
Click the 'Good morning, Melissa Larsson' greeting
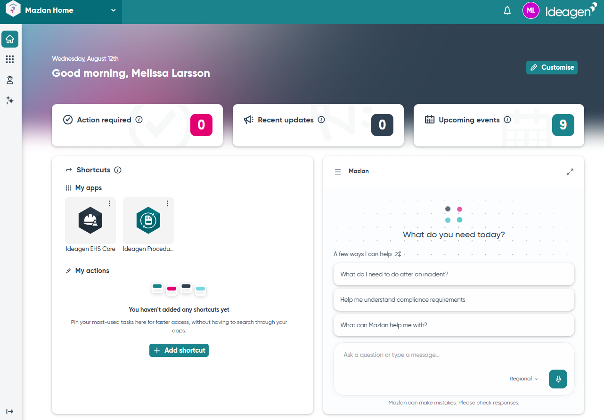tap(131, 73)
